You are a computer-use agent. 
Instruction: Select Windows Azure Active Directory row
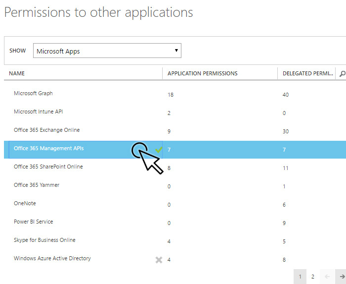tap(175, 260)
